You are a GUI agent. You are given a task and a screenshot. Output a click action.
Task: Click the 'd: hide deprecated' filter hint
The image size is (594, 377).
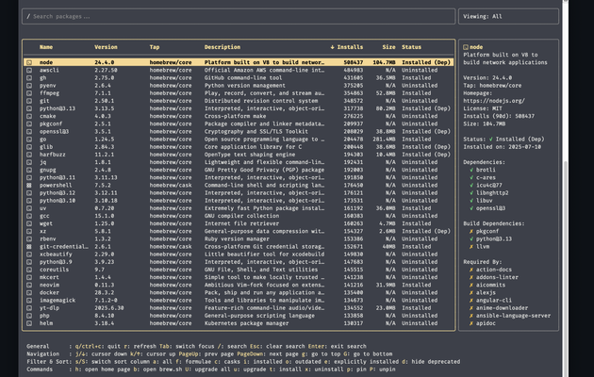431,362
